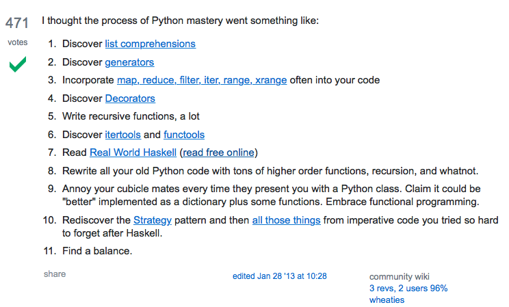
Task: Click the share link below answer
Action: coord(55,274)
